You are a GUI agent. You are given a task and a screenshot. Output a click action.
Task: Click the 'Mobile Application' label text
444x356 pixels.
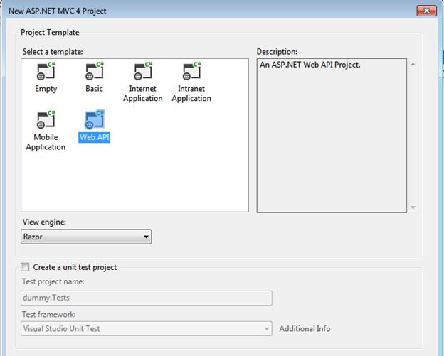tap(46, 142)
